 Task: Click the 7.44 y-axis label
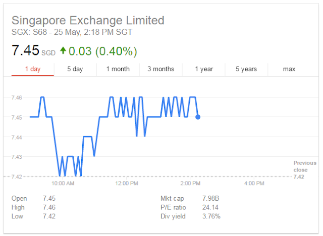(x=17, y=137)
